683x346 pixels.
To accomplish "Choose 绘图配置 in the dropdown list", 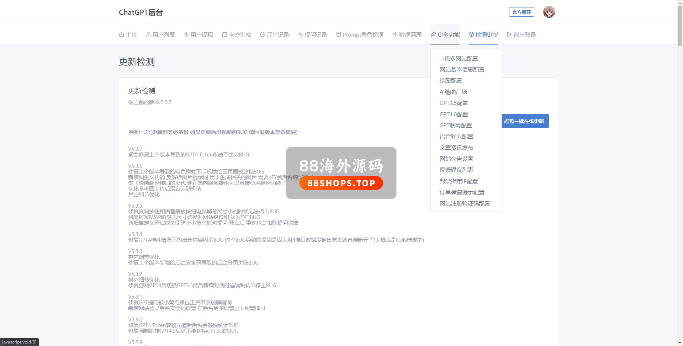I will point(451,81).
